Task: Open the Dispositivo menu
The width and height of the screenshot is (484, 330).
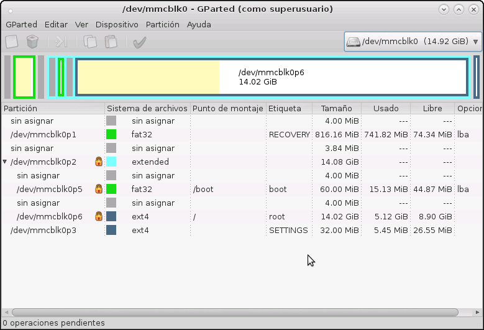Action: [117, 24]
